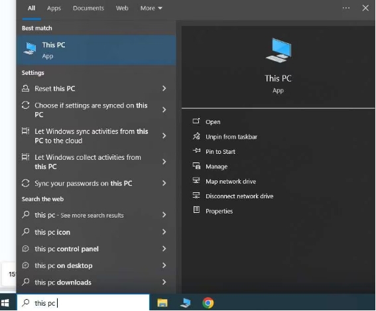Expand the Reset this PC arrow
The width and height of the screenshot is (376, 311).
[x=164, y=88]
